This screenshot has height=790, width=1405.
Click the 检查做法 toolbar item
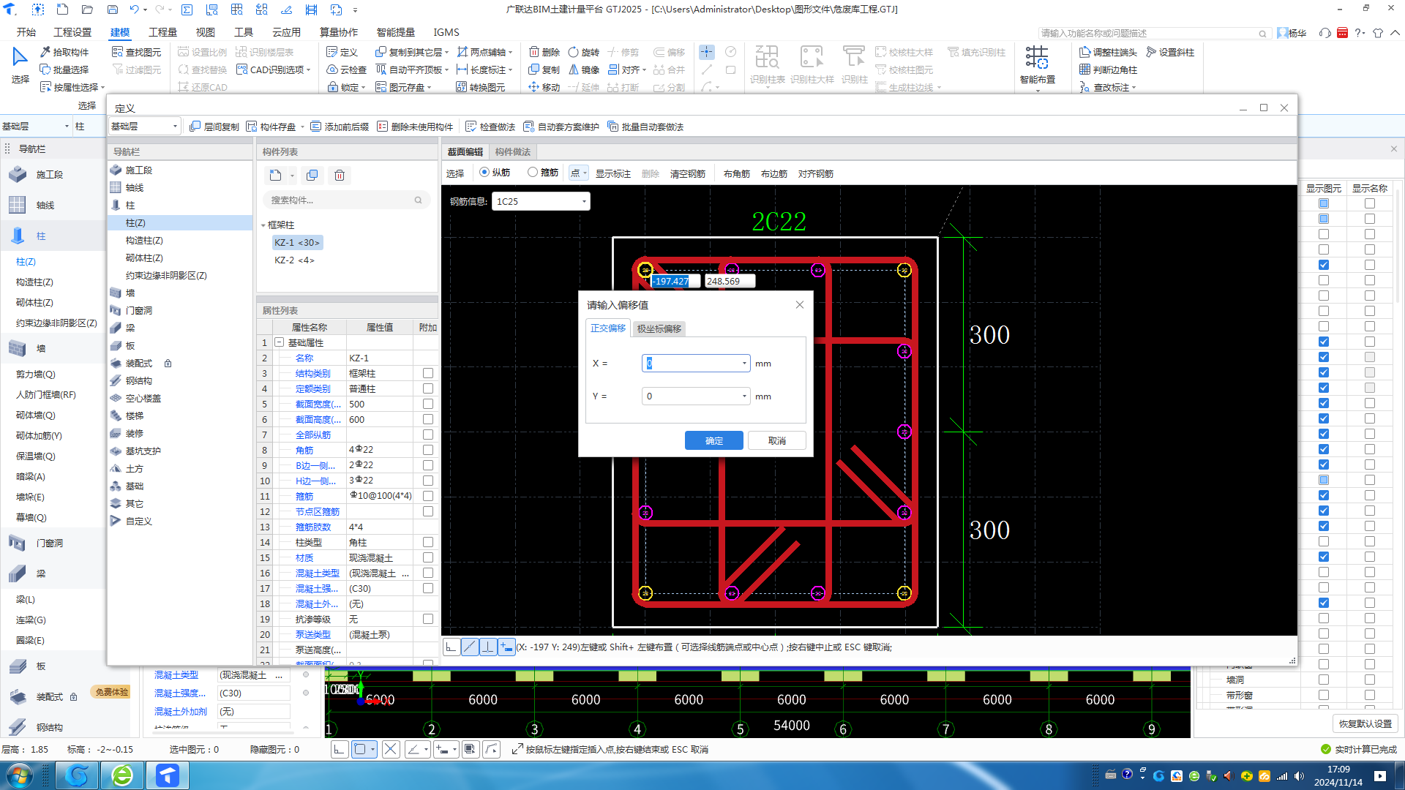[490, 127]
